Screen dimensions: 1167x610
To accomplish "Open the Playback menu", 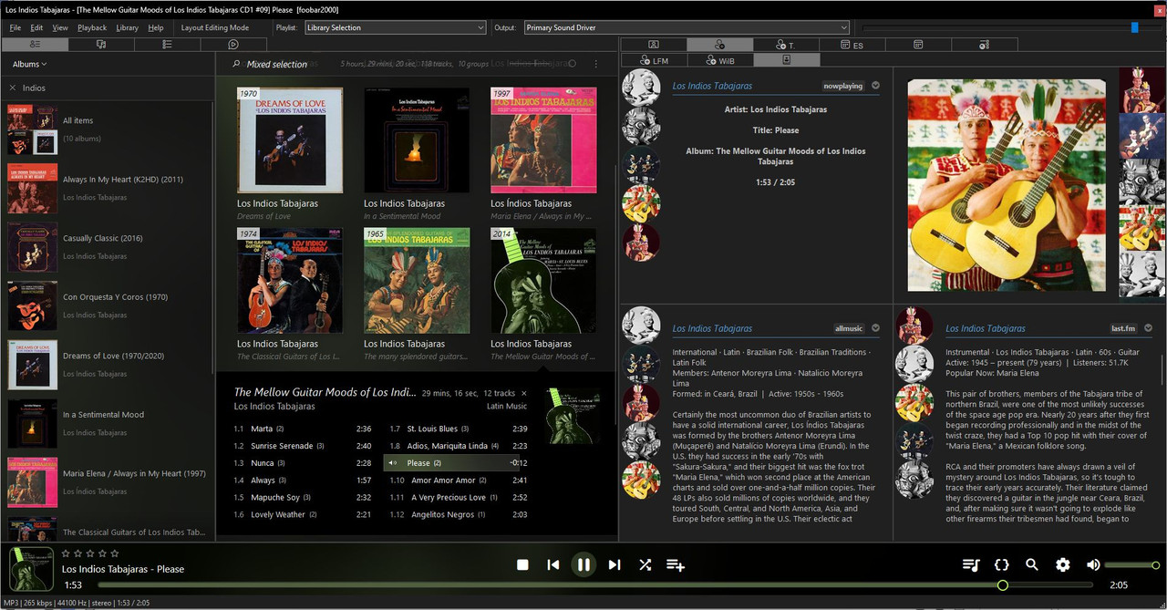I will point(92,27).
